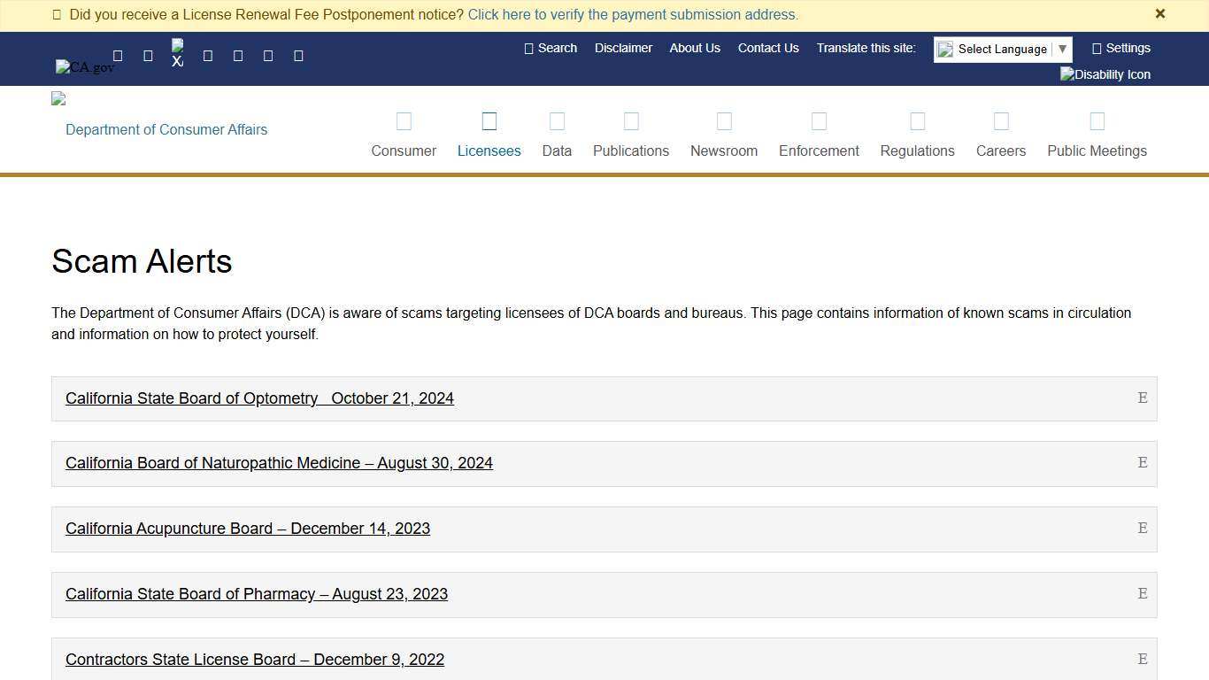
Task: Click the Department of Consumer Affairs logo link
Action: click(x=166, y=129)
